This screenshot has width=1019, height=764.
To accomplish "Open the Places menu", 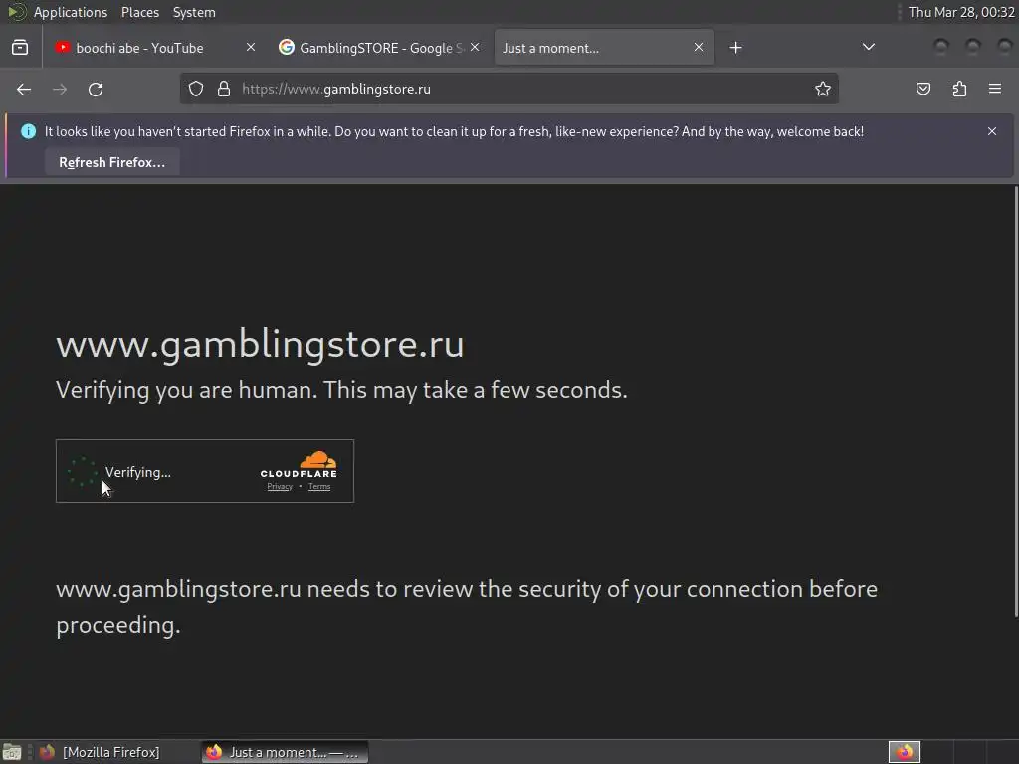I will (140, 12).
